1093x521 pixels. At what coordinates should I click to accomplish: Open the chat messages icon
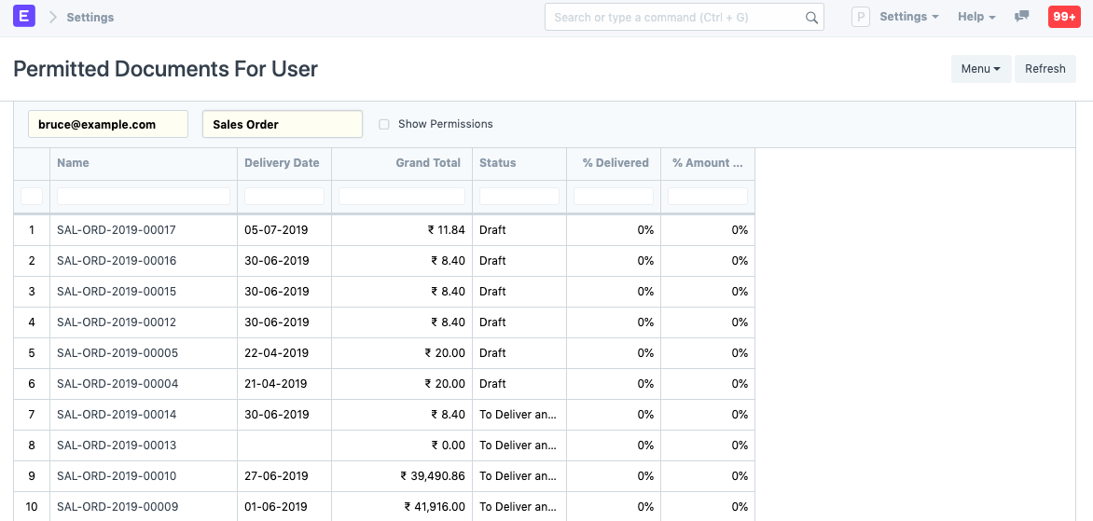[x=1022, y=17]
